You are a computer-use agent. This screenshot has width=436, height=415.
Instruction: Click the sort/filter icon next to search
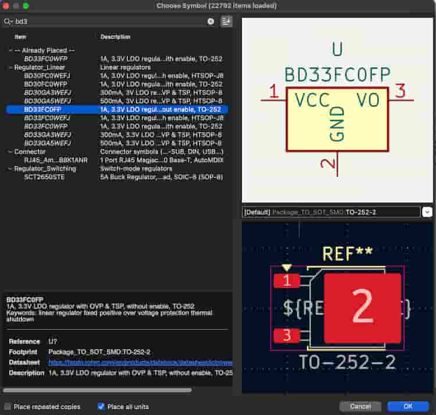[x=226, y=22]
